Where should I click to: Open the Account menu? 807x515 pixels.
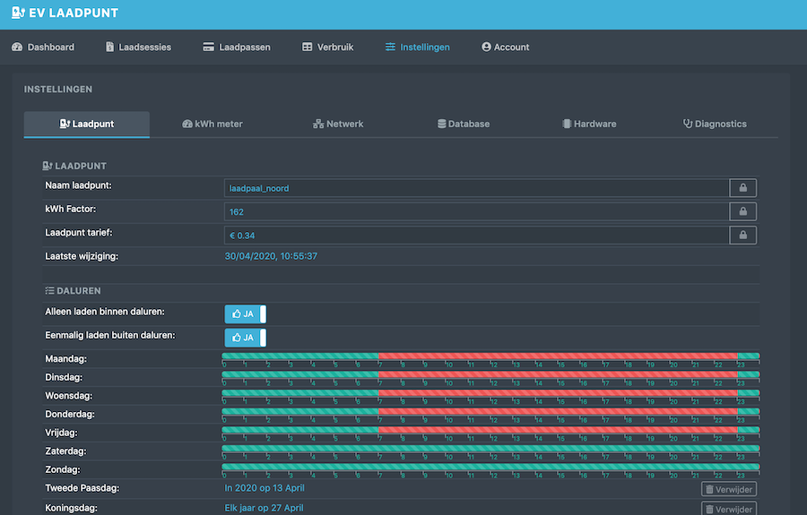tap(506, 47)
